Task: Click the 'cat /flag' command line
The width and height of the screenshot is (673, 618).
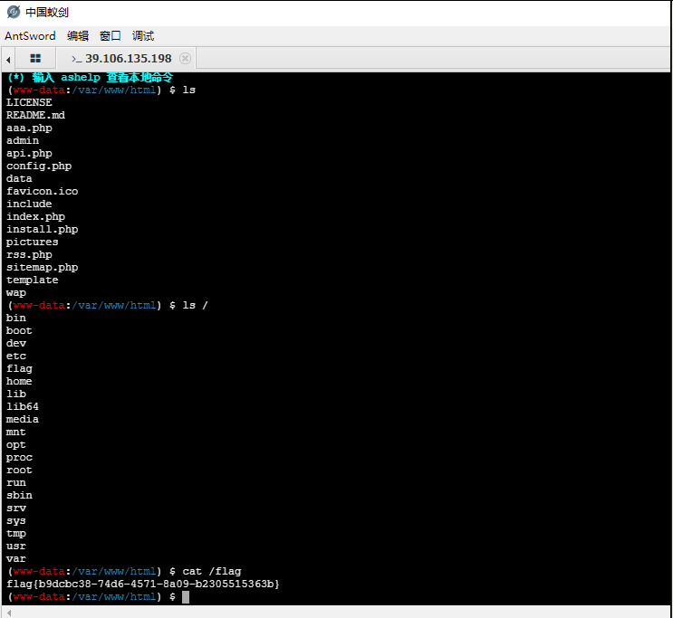Action: click(213, 572)
